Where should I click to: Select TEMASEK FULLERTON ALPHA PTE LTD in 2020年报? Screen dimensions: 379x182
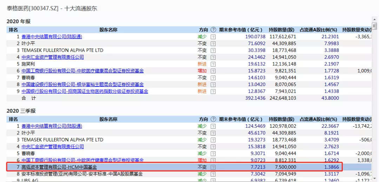(x=62, y=50)
